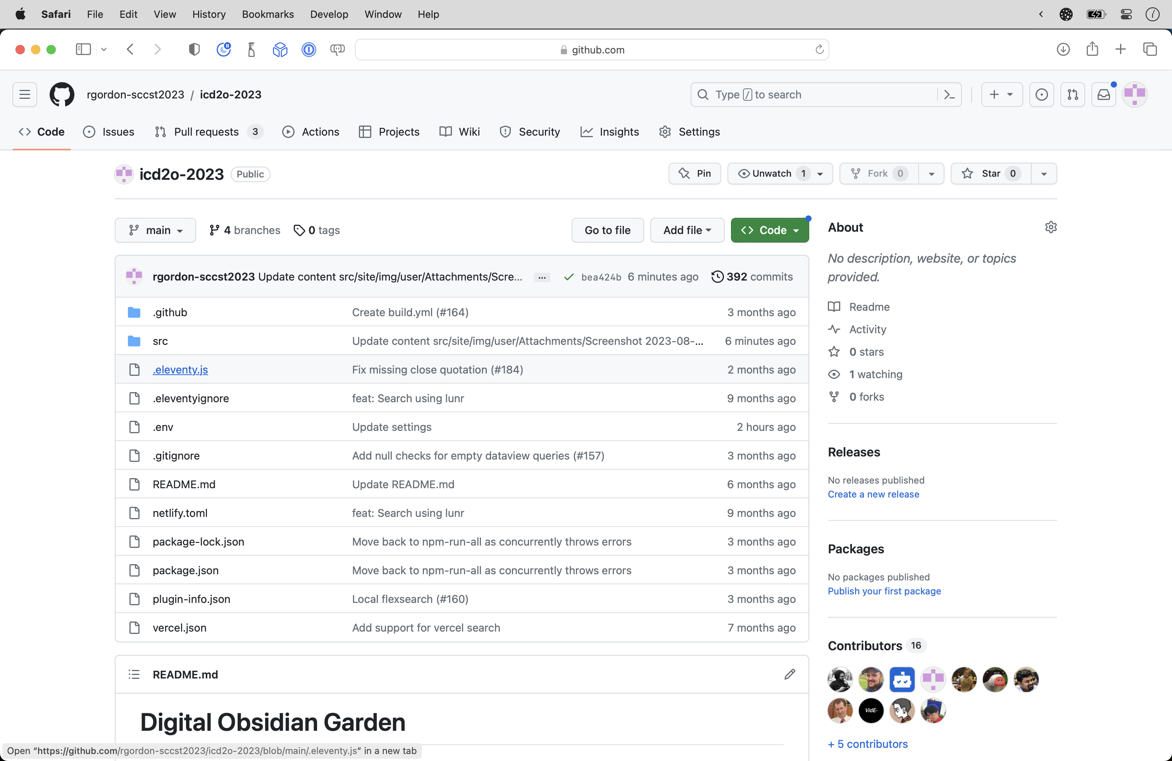Toggle Safari sidebar icon
1172x761 pixels.
click(x=83, y=49)
